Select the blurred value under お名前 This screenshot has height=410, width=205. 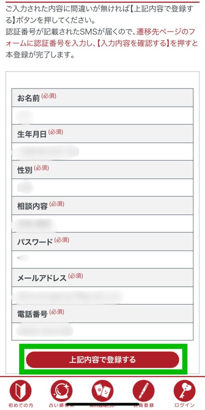[25, 116]
